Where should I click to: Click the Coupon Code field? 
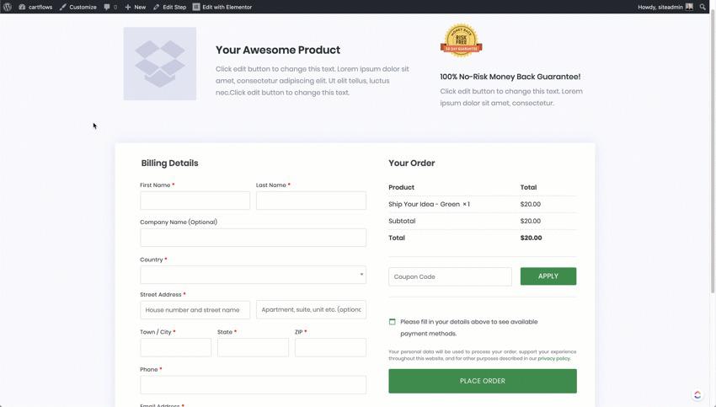(x=450, y=276)
